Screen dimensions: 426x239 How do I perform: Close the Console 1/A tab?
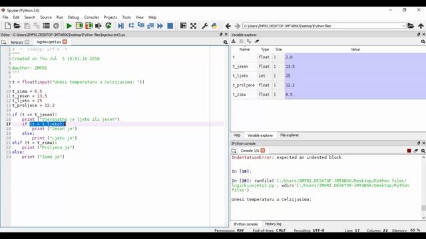tap(262, 151)
